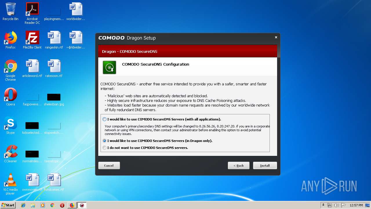Open Windows Explorer from the taskbar
The image size is (371, 209).
pos(33,205)
